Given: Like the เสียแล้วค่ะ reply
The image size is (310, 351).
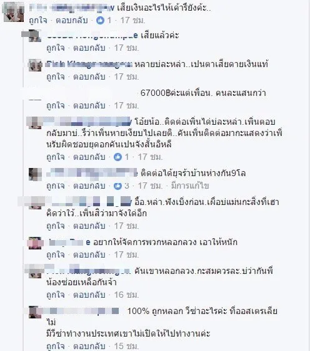Looking at the screenshot, I should click(x=56, y=48).
